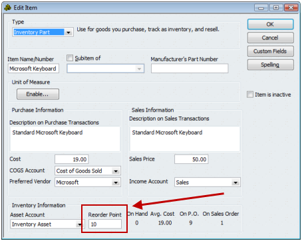
Task: Click the On Hand value 0
Action: tap(137, 223)
